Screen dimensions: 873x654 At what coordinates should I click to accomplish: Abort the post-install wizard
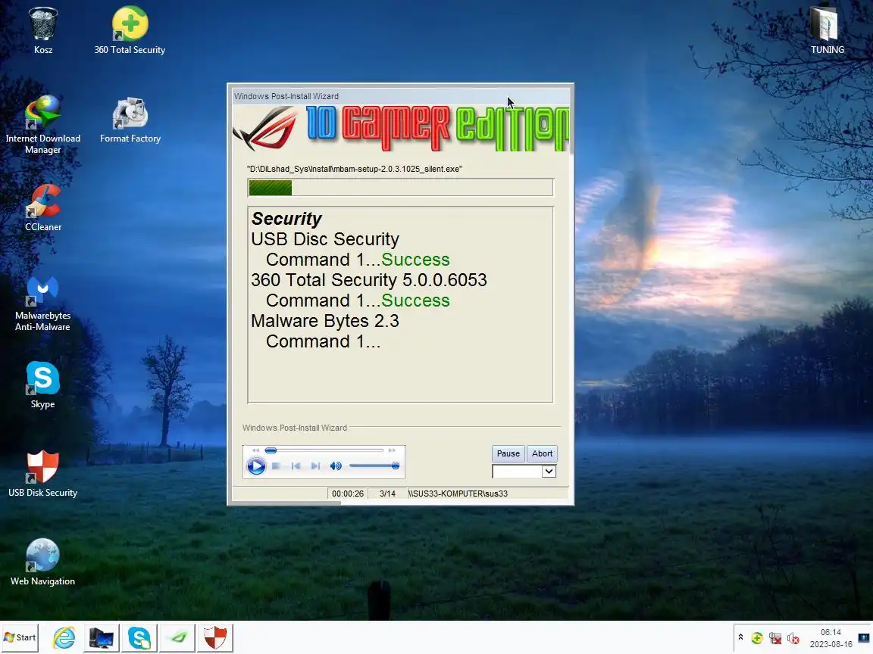(542, 453)
